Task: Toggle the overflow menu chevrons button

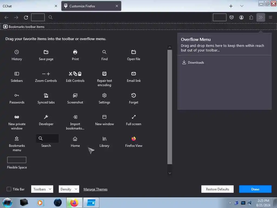Action: (261, 17)
